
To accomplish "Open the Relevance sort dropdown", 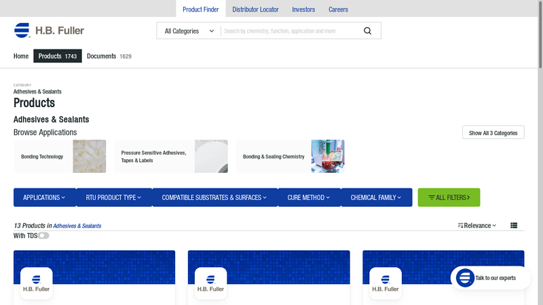I will point(477,226).
